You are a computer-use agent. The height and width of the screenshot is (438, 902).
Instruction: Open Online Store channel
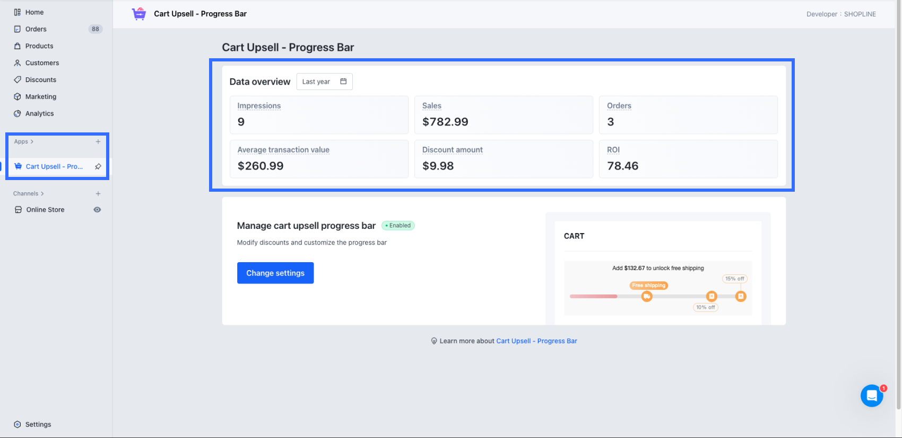46,210
